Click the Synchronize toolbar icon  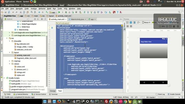[x=9, y=12]
